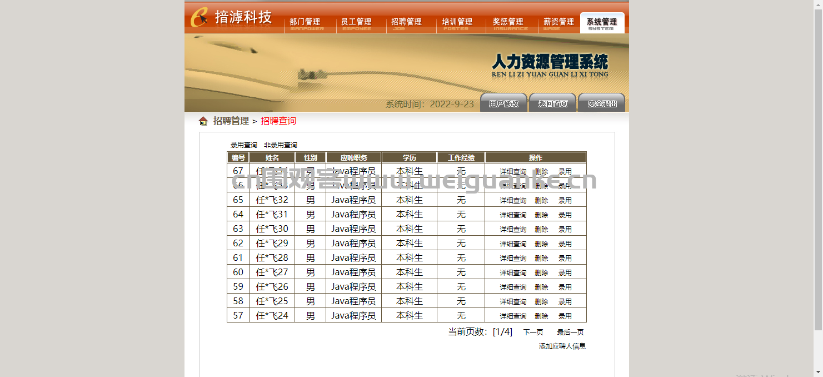View 详细查询 for applicant 63
823x377 pixels.
(513, 230)
